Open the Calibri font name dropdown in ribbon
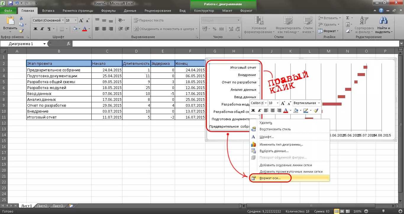 (x=63, y=20)
